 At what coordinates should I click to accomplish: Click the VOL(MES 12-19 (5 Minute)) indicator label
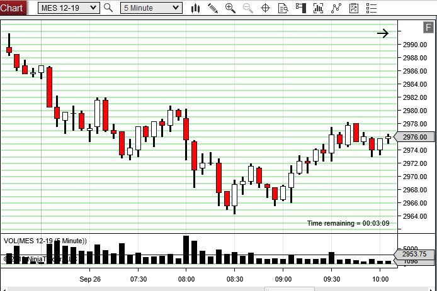(45, 241)
